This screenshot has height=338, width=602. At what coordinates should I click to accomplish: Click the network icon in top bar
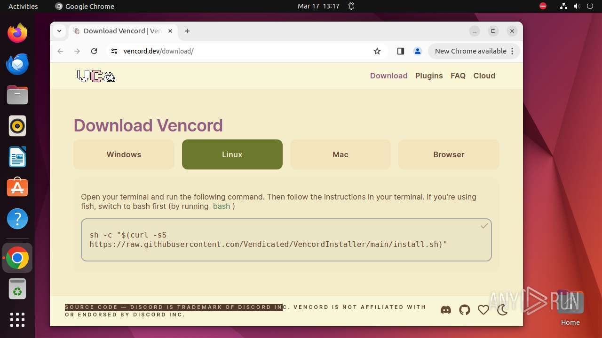click(x=563, y=6)
